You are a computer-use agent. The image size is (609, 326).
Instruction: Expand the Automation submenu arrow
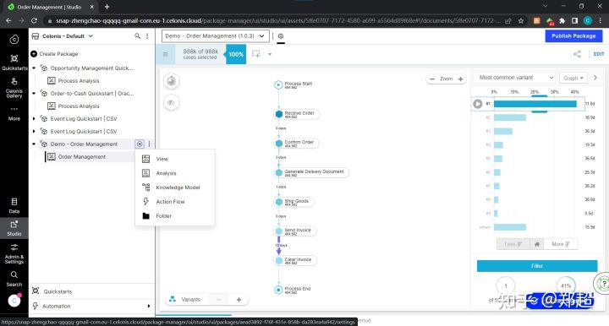click(149, 306)
